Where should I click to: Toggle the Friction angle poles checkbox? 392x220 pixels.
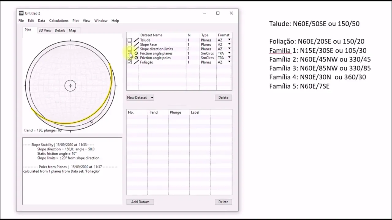click(130, 58)
